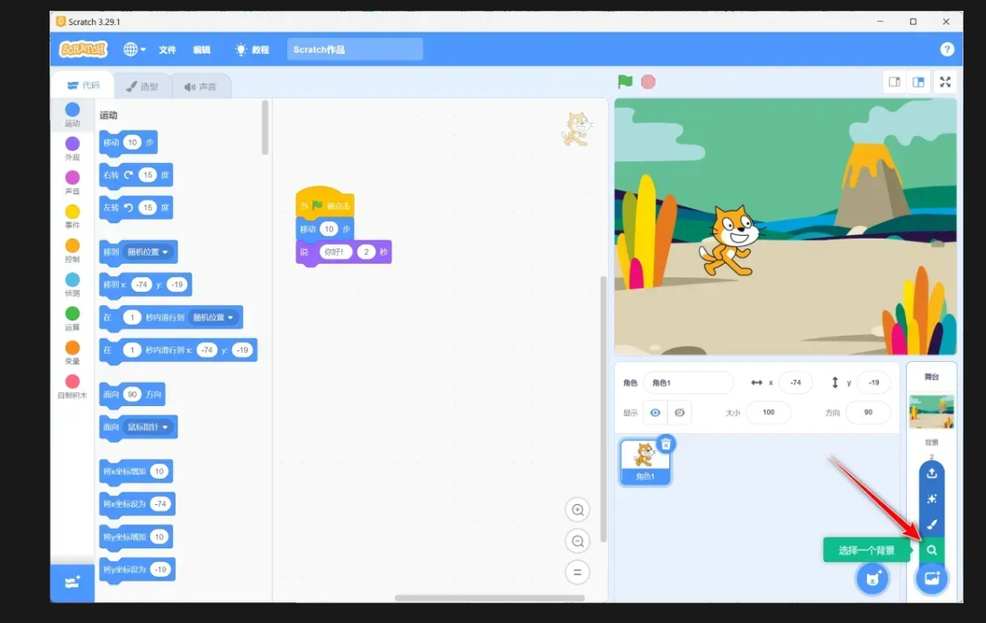Viewport: 986px width, 623px height.
Task: Edit the 方向 direction value 90
Action: point(868,412)
